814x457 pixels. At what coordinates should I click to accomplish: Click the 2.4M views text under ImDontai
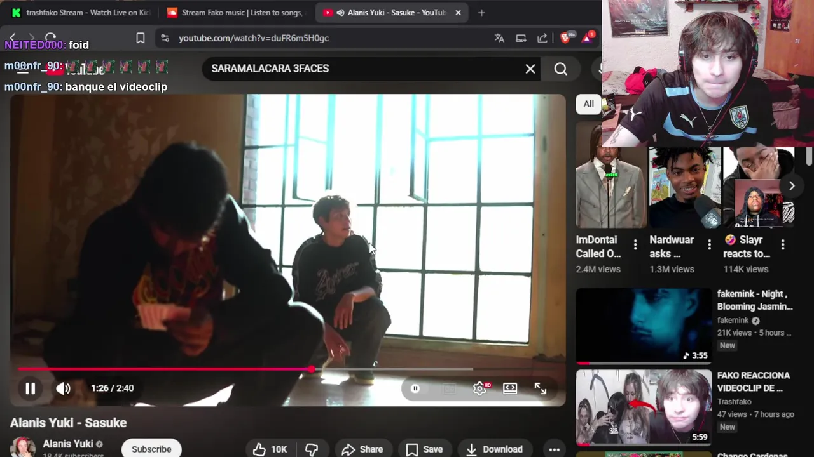(598, 269)
